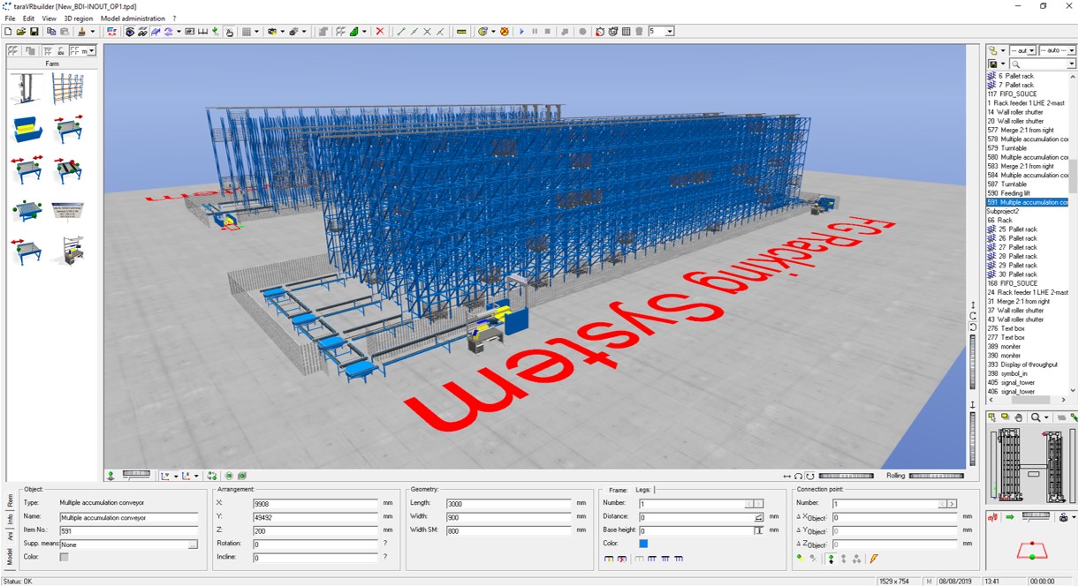The height and width of the screenshot is (586, 1078).
Task: Pause the simulation
Action: pos(535,32)
